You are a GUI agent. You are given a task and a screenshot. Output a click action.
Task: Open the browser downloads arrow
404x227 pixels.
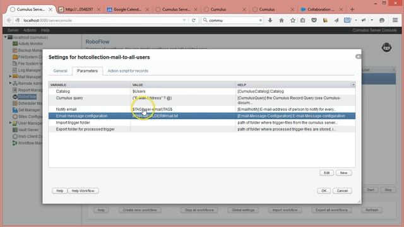pos(270,20)
